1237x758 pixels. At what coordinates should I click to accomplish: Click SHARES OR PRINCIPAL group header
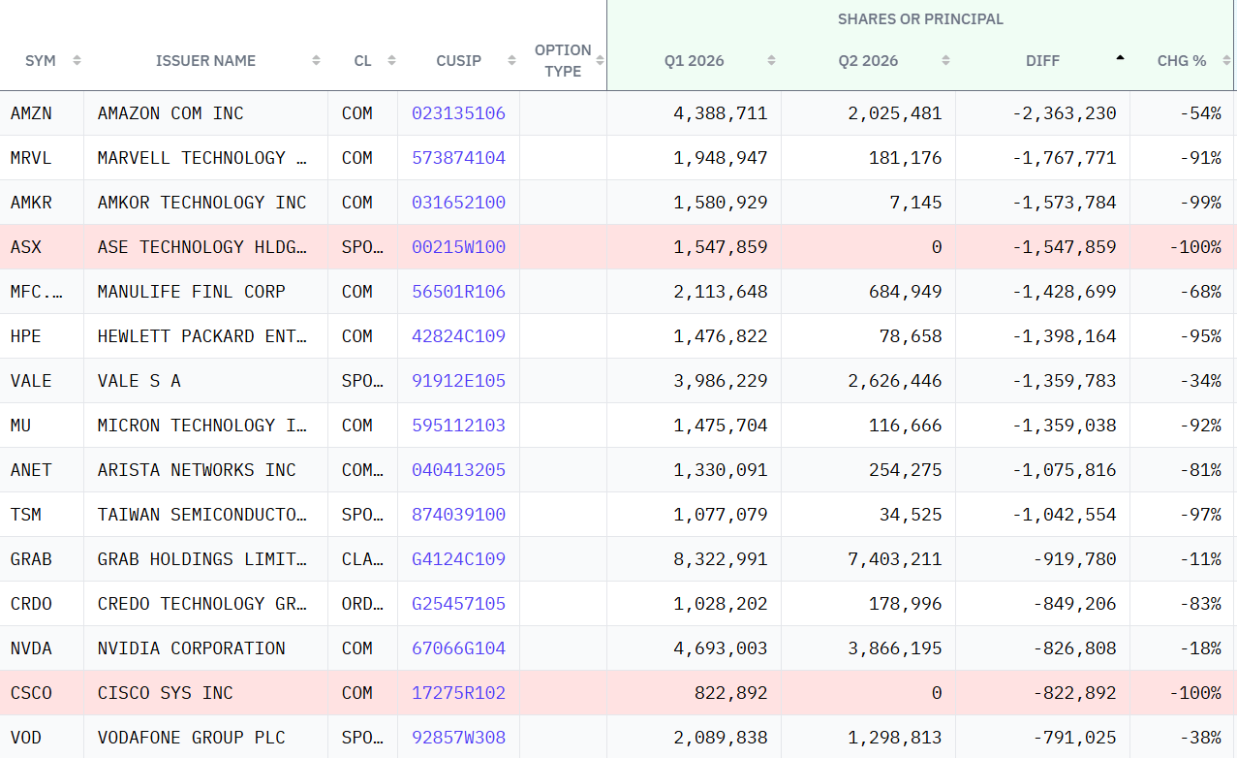920,19
